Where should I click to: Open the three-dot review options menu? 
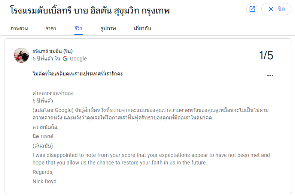pyautogui.click(x=270, y=75)
